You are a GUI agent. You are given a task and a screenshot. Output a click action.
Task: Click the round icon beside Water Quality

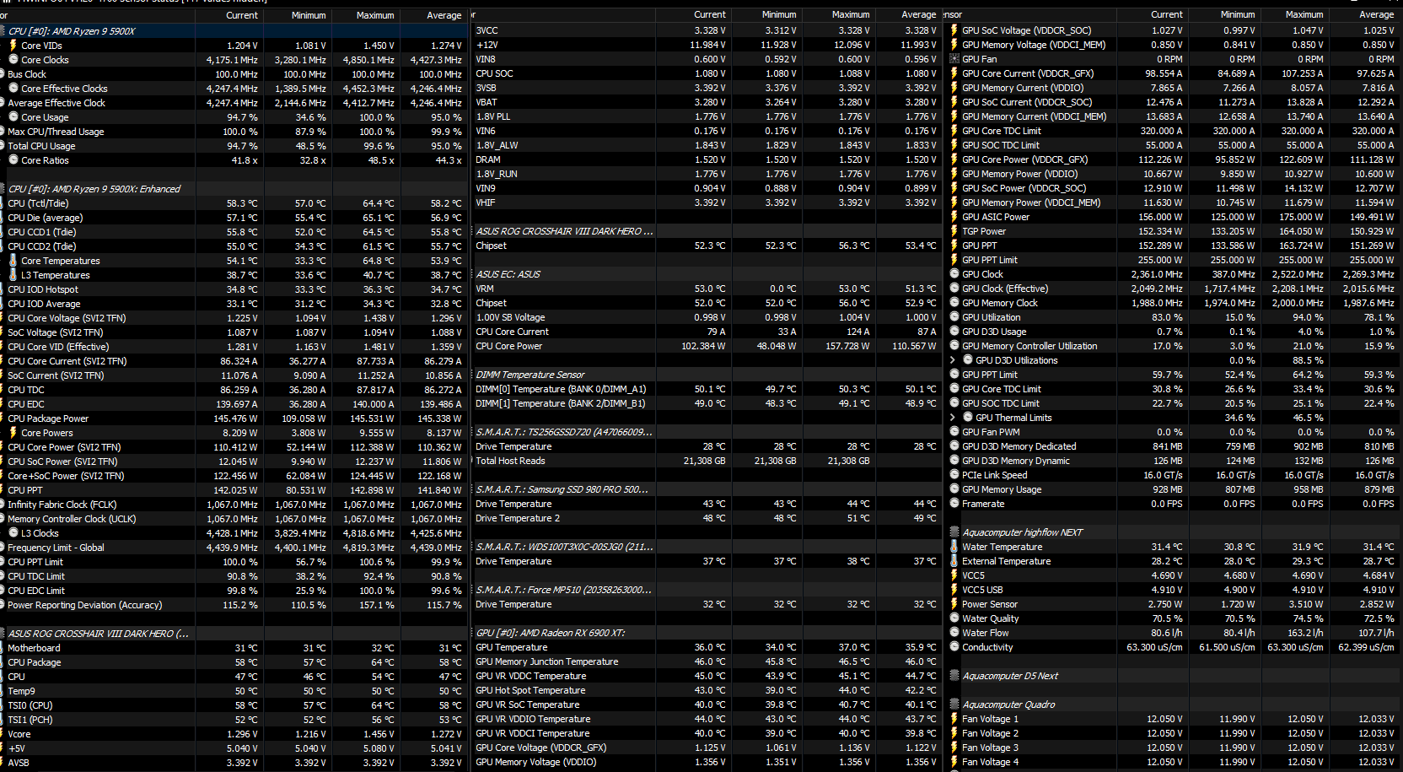pos(954,618)
